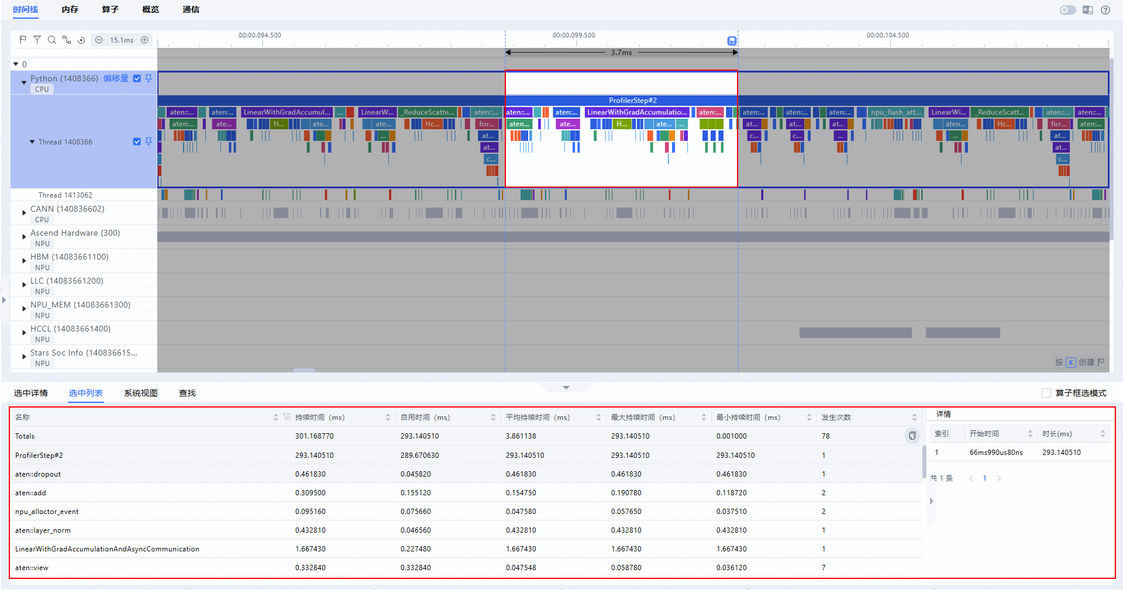Expand the Ascend Hardware (300) row

(24, 237)
